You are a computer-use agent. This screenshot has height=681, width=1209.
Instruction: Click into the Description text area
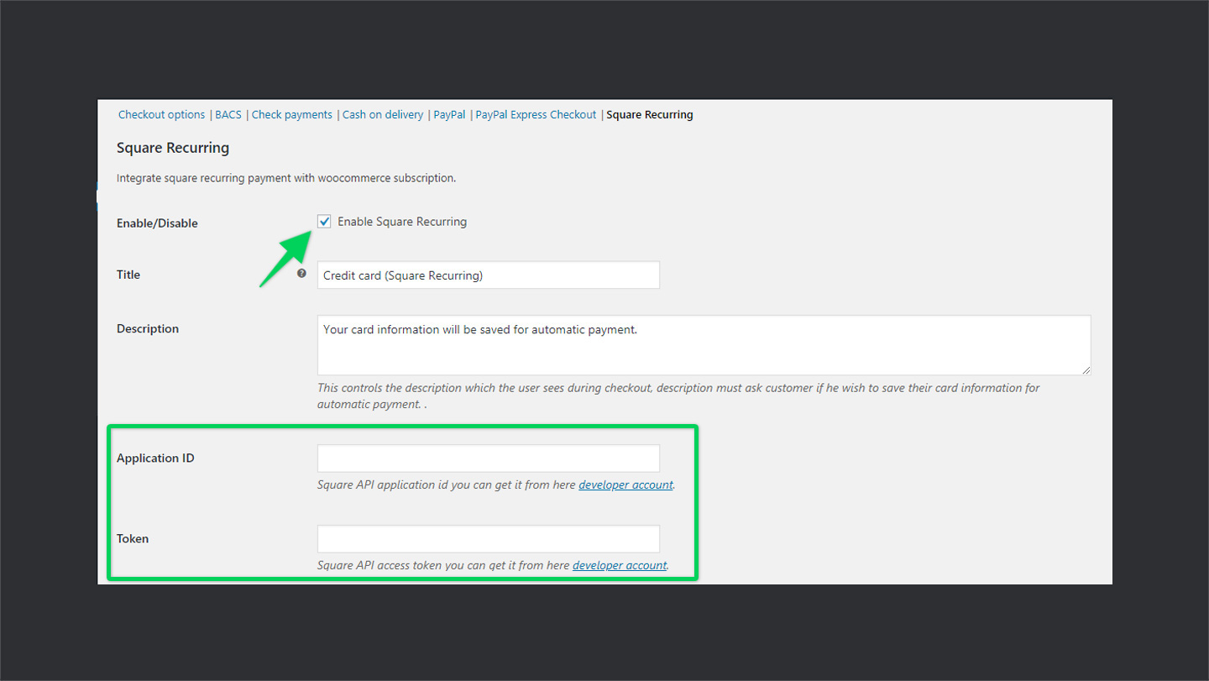[704, 345]
